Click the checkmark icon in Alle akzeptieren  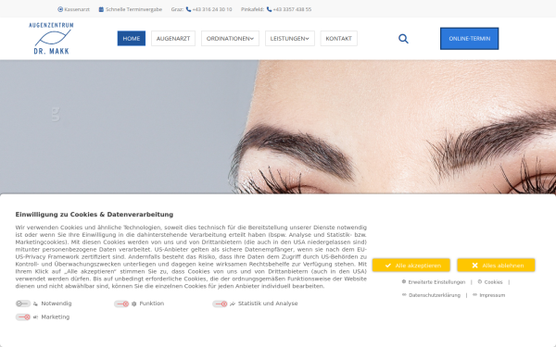388,266
